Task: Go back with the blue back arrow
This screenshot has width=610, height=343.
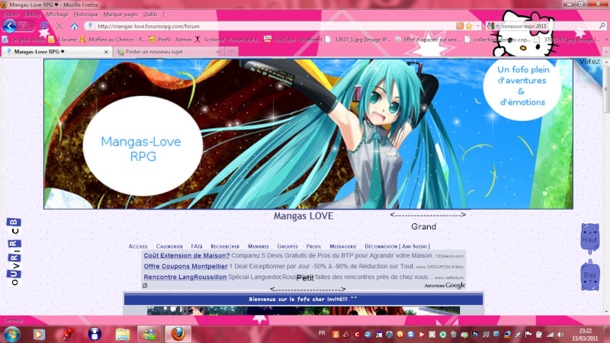Action: tap(9, 26)
